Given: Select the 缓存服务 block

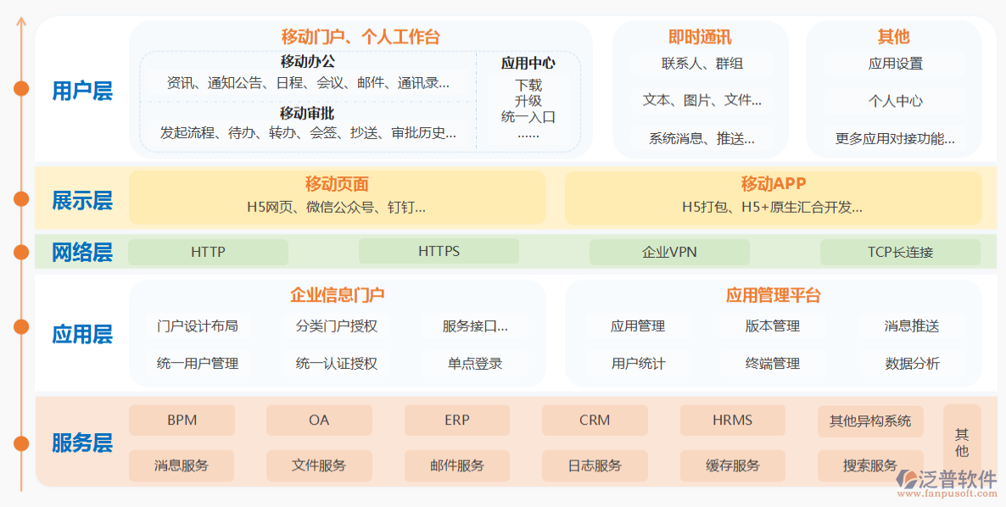Looking at the screenshot, I should coord(732,465).
